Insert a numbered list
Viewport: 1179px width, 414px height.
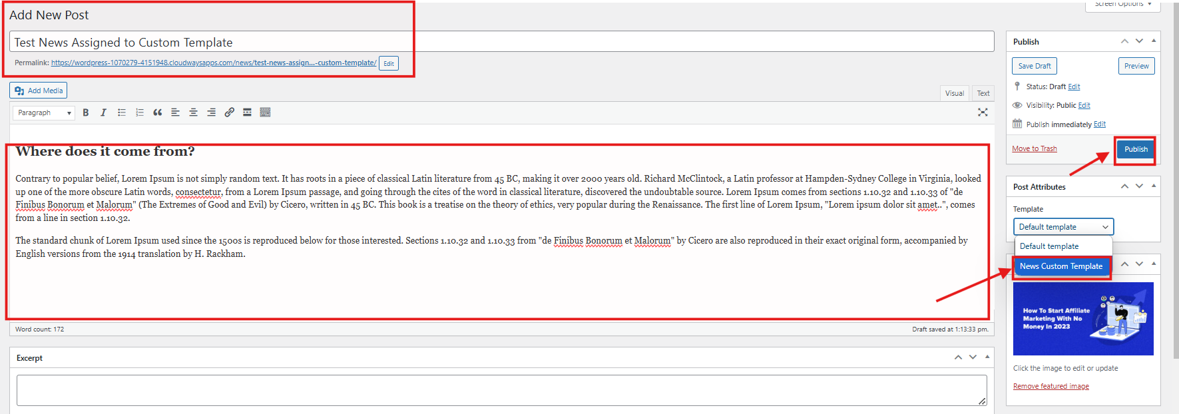[x=140, y=112]
